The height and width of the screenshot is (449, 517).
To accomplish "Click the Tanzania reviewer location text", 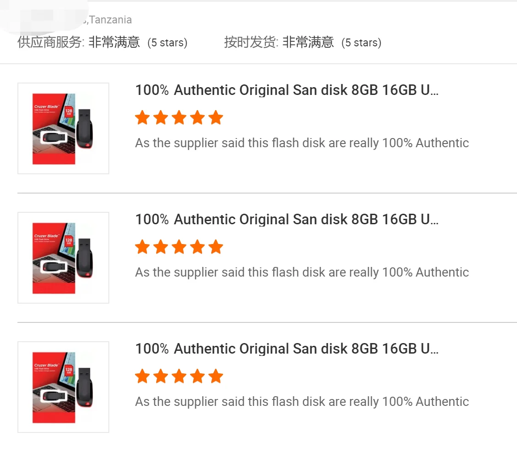I will click(110, 20).
